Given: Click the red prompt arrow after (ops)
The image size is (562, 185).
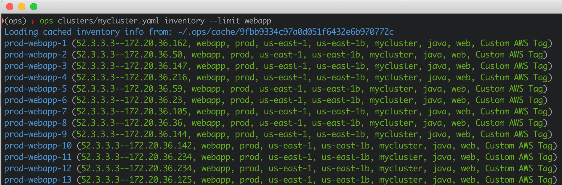Looking at the screenshot, I should coord(32,21).
